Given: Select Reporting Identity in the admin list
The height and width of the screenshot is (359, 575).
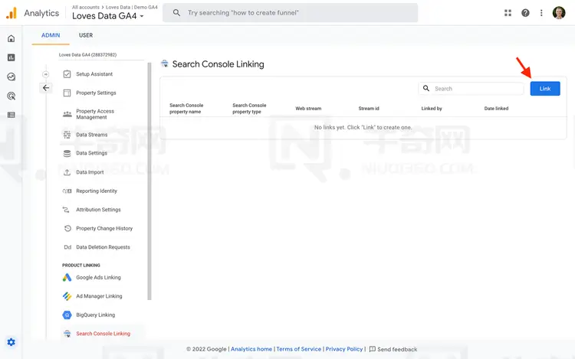Looking at the screenshot, I should tap(97, 191).
